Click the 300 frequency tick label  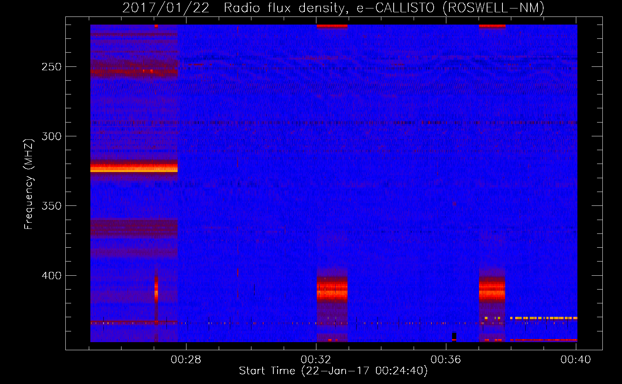point(52,136)
